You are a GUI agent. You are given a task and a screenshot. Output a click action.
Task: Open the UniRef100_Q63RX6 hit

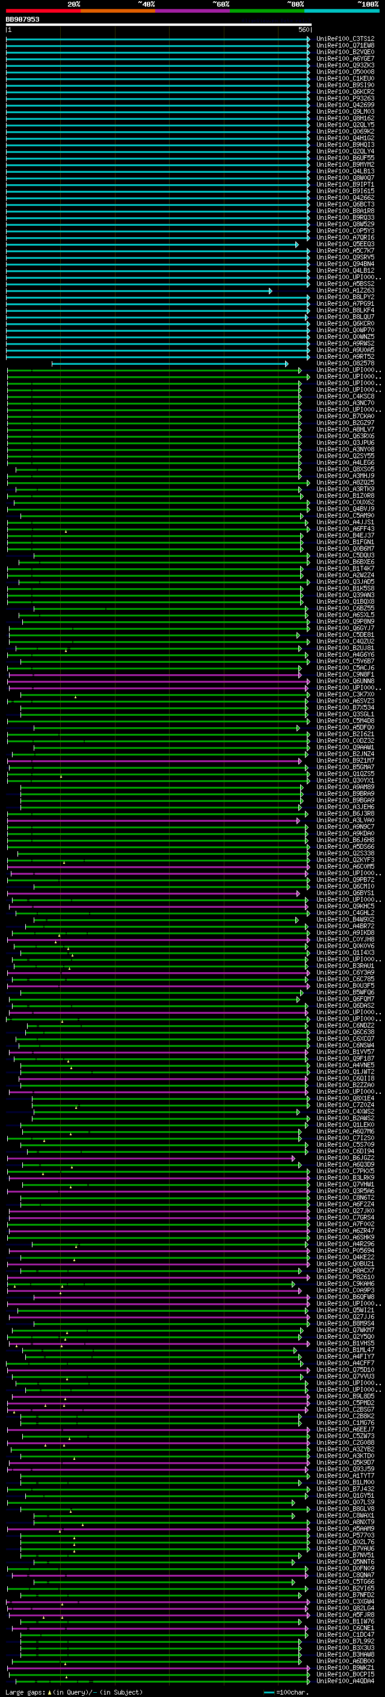(x=345, y=436)
